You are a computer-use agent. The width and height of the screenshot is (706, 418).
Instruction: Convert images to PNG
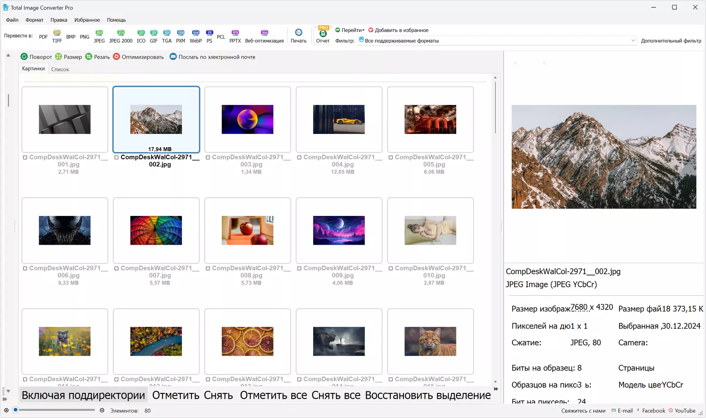click(x=84, y=36)
